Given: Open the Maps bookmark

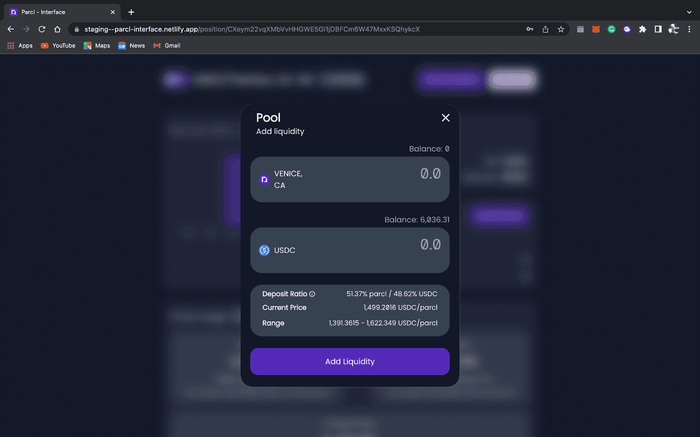Looking at the screenshot, I should point(97,45).
